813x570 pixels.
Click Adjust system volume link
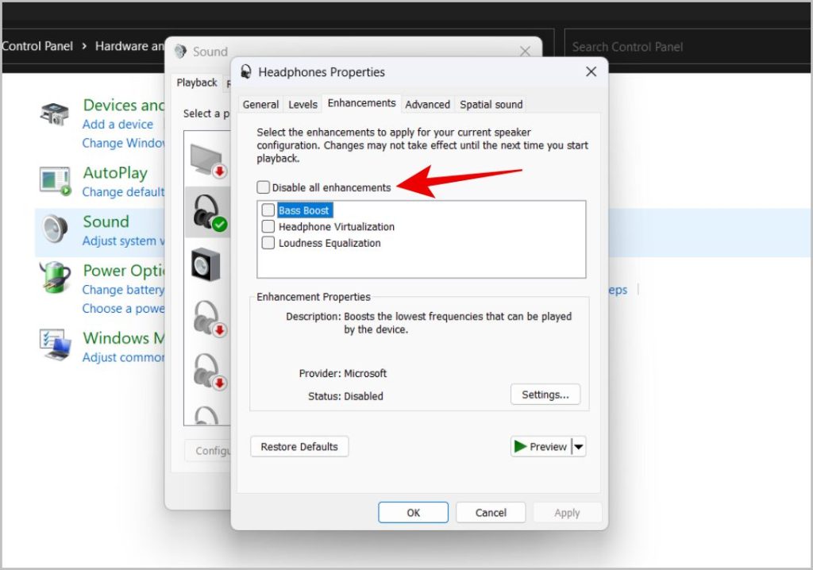tap(123, 241)
